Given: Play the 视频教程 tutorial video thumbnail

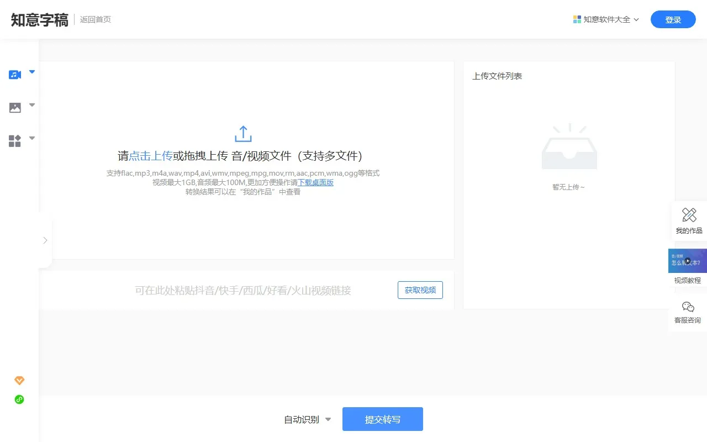Looking at the screenshot, I should tap(687, 260).
